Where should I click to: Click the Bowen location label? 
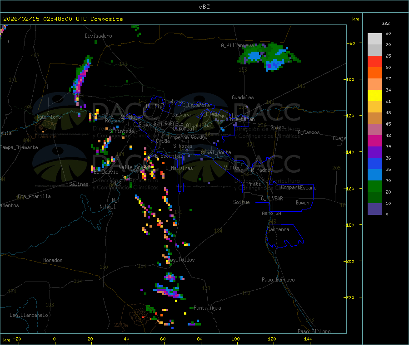coord(303,203)
